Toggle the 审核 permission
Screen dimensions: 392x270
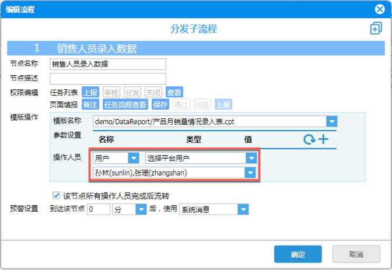tap(111, 92)
